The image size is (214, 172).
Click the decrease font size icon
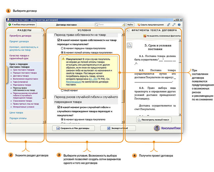(x=174, y=25)
